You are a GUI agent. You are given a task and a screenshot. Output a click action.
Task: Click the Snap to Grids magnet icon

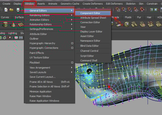(x=118, y=10)
